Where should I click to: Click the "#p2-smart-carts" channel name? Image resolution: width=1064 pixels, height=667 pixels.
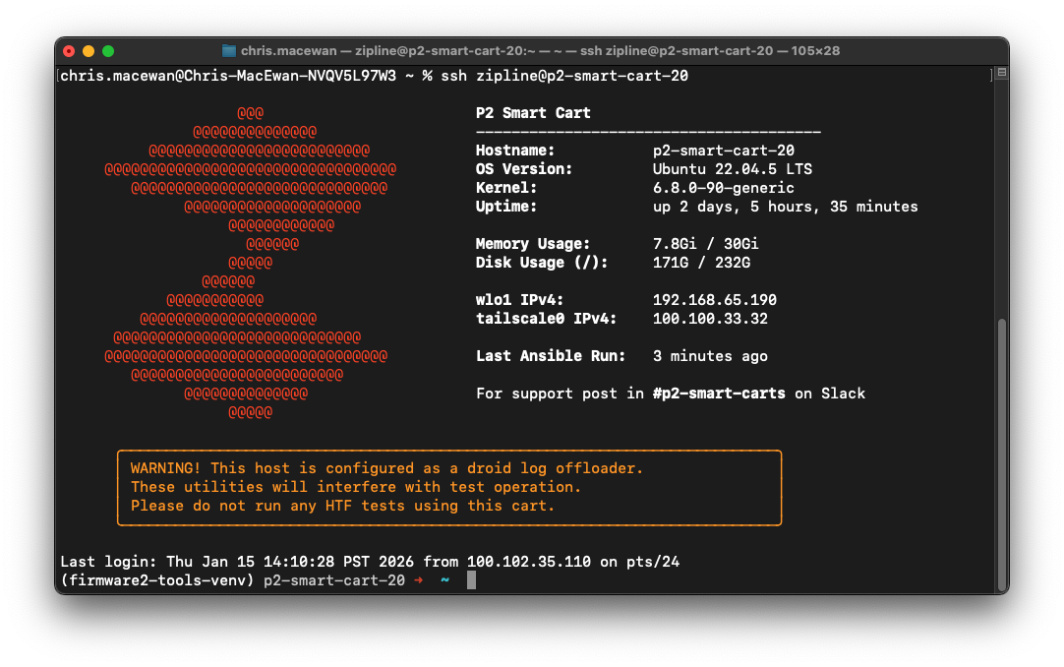click(719, 394)
